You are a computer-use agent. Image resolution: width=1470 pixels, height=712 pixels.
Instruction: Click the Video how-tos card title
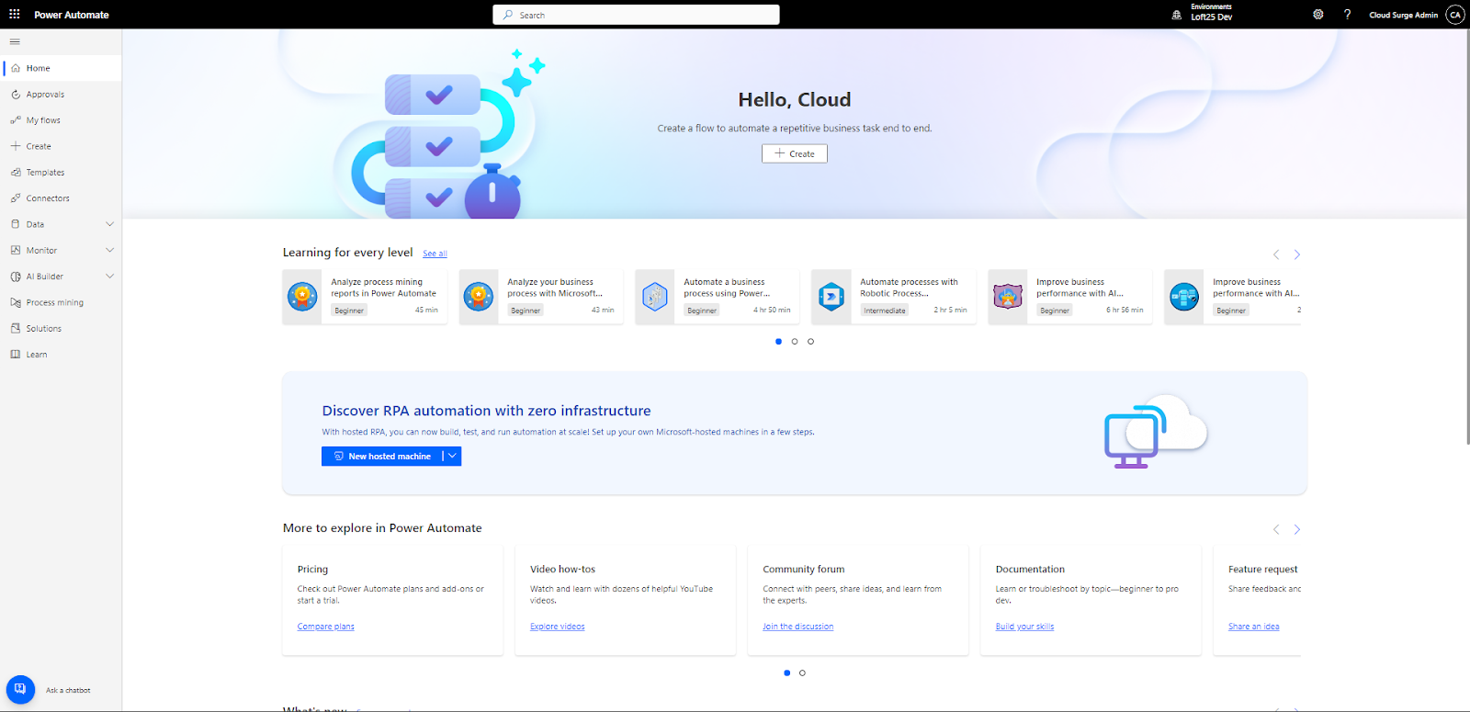coord(562,570)
